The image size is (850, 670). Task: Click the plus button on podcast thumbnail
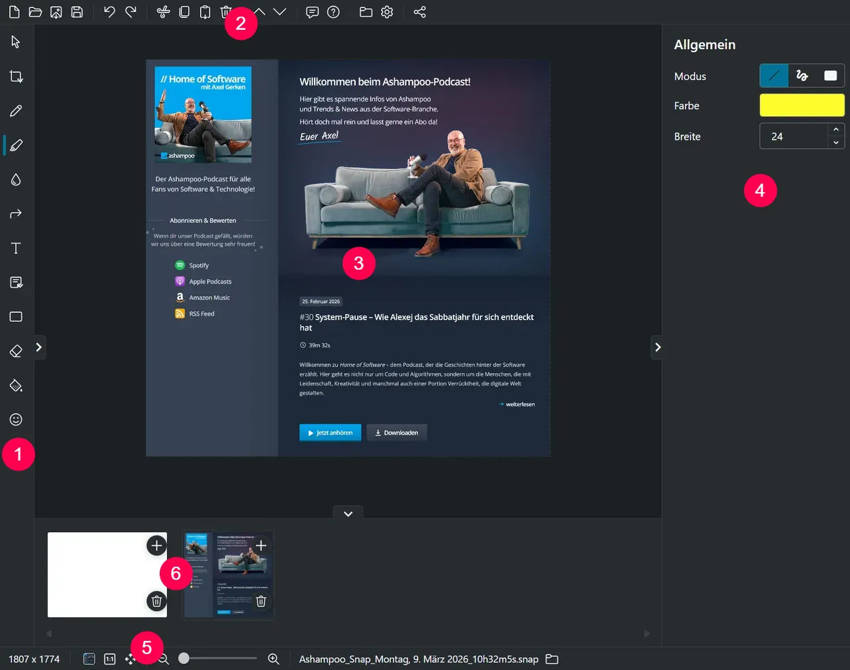point(261,545)
